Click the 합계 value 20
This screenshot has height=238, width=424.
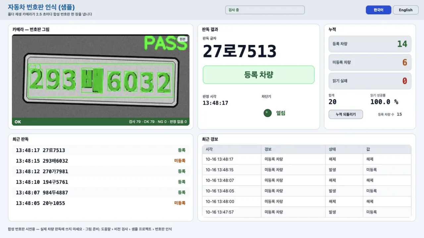click(x=332, y=102)
